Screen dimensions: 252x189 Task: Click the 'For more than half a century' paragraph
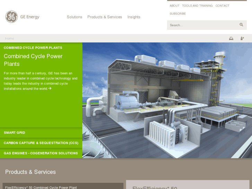41,81
